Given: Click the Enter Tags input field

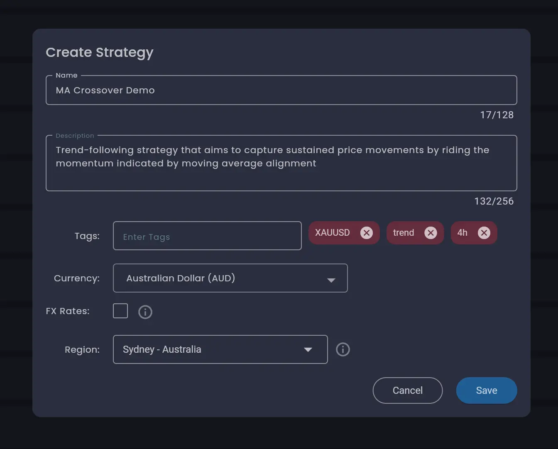Looking at the screenshot, I should [207, 236].
